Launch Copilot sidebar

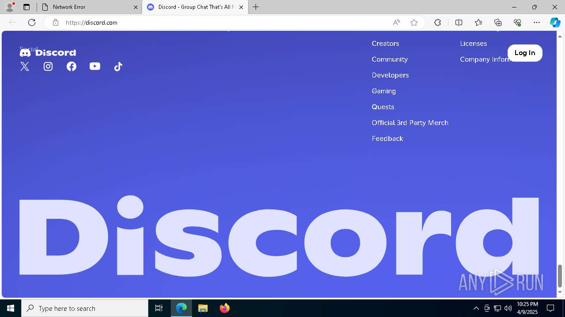(x=555, y=22)
